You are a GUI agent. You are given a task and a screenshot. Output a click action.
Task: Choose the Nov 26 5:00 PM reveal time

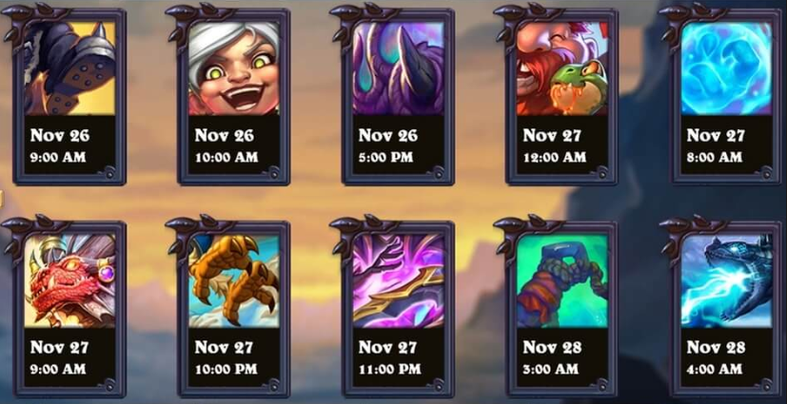(388, 145)
